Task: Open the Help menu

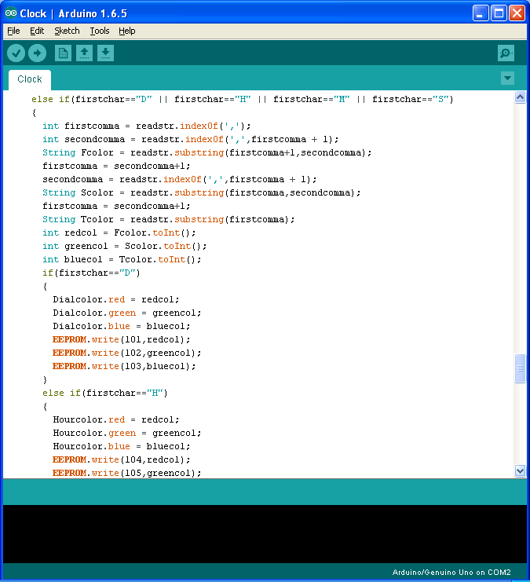Action: [127, 31]
